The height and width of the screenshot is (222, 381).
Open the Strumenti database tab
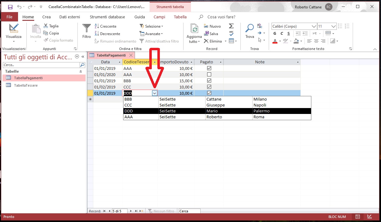tap(107, 17)
